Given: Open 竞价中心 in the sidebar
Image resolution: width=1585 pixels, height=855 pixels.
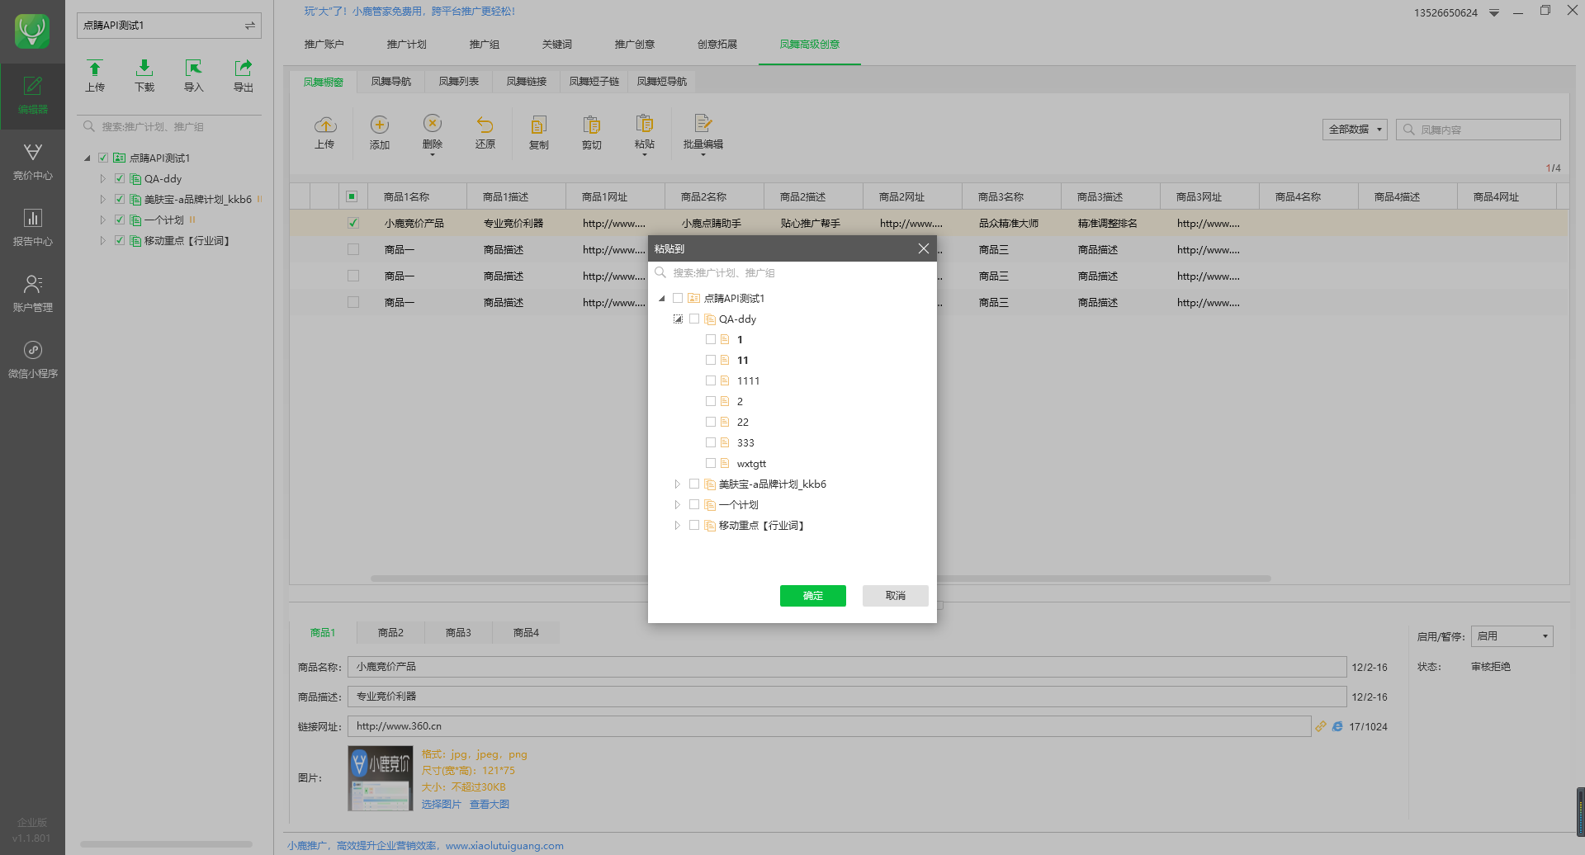Looking at the screenshot, I should pyautogui.click(x=32, y=162).
